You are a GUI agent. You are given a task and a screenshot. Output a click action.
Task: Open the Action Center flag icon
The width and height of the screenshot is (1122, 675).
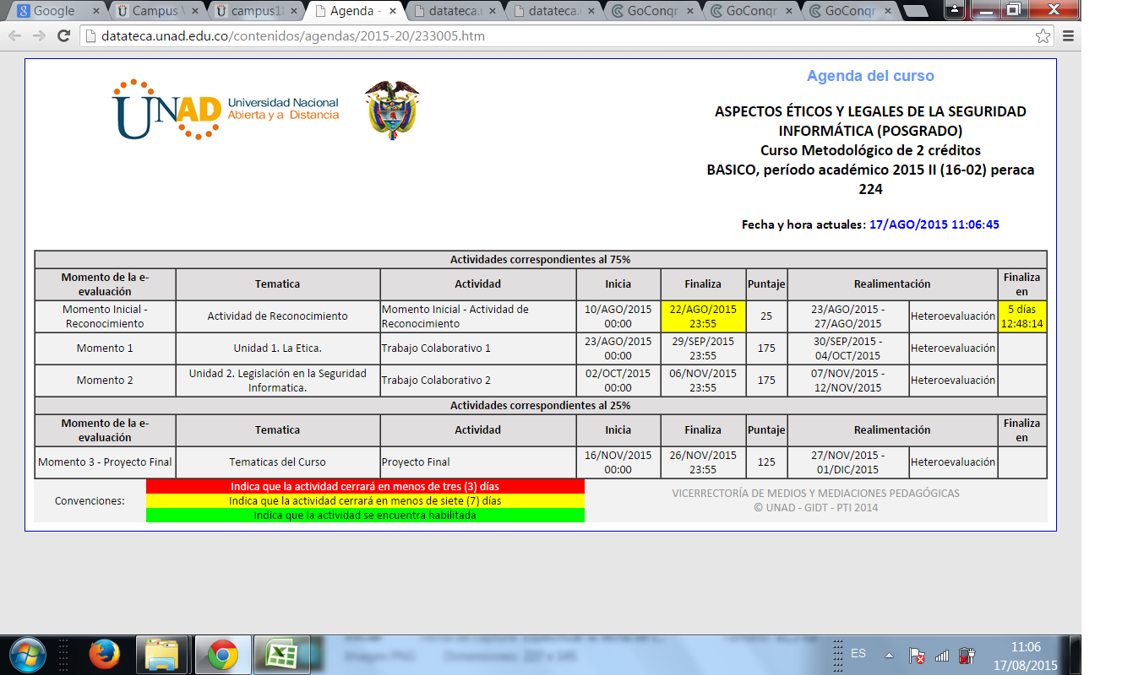(916, 655)
